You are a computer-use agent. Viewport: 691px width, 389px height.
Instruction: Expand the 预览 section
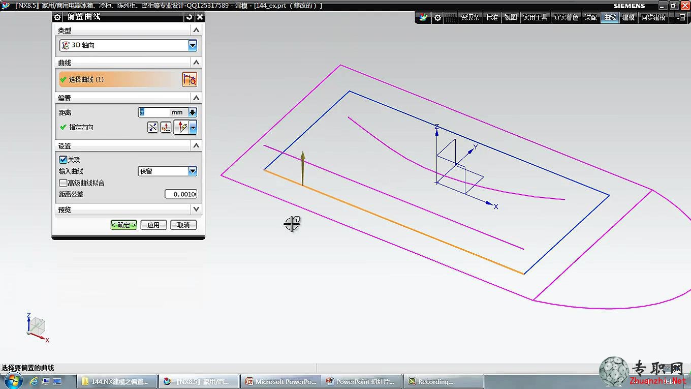coord(196,209)
